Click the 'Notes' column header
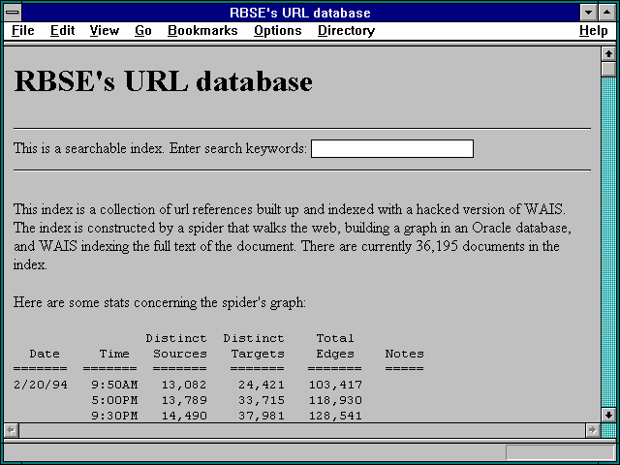Image resolution: width=620 pixels, height=465 pixels. coord(405,354)
